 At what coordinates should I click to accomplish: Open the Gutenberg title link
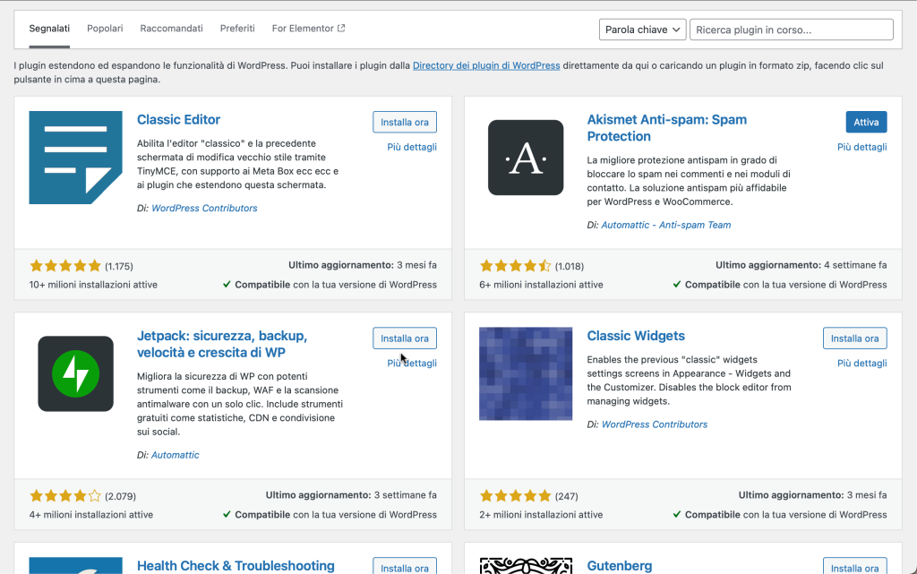620,566
